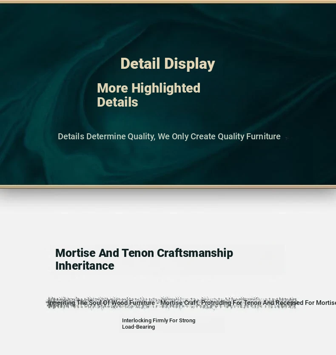Click the "Inheriting The Soul Of Wood Furniture" line

point(101,303)
